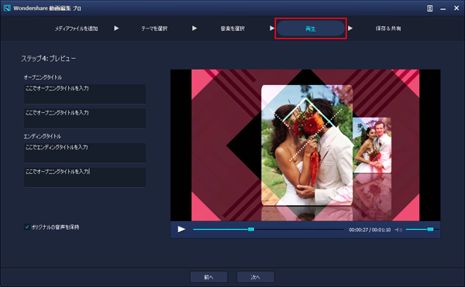Go to メディアファイルを追加 step
Image resolution: width=465 pixels, height=287 pixels.
point(76,29)
